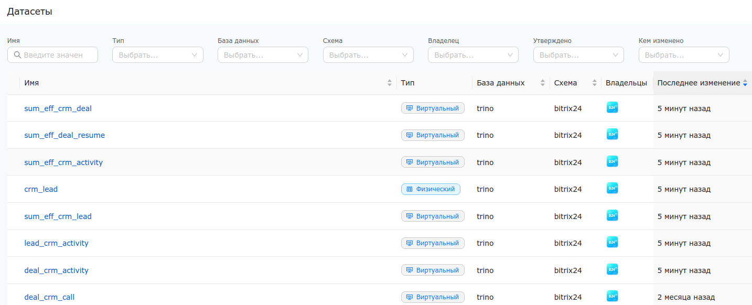
Task: Open dataset sum_eff_crm_lead
Action: click(58, 216)
